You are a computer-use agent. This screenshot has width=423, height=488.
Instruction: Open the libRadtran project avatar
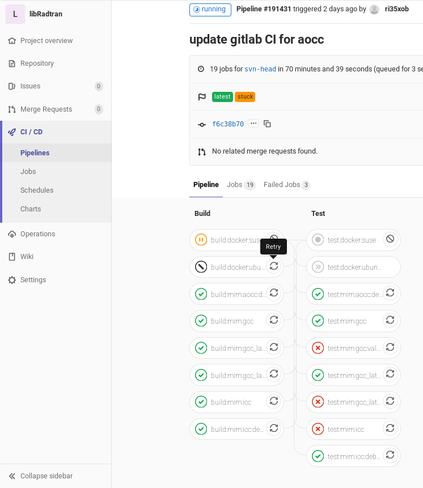click(x=15, y=14)
